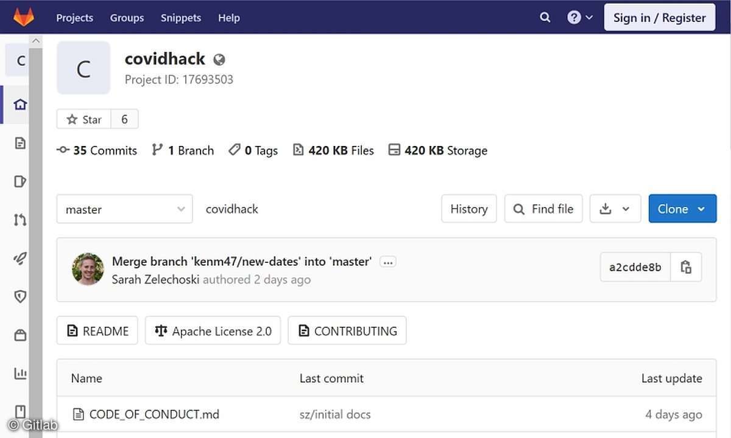Open the help question mark menu

tap(579, 17)
